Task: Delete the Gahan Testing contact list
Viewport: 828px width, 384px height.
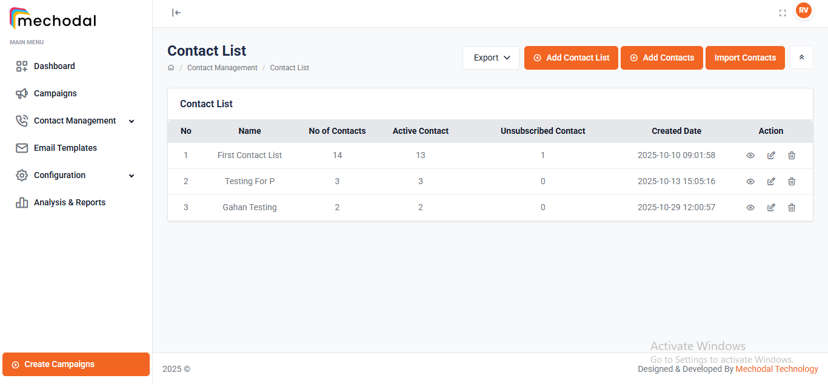Action: pos(792,207)
